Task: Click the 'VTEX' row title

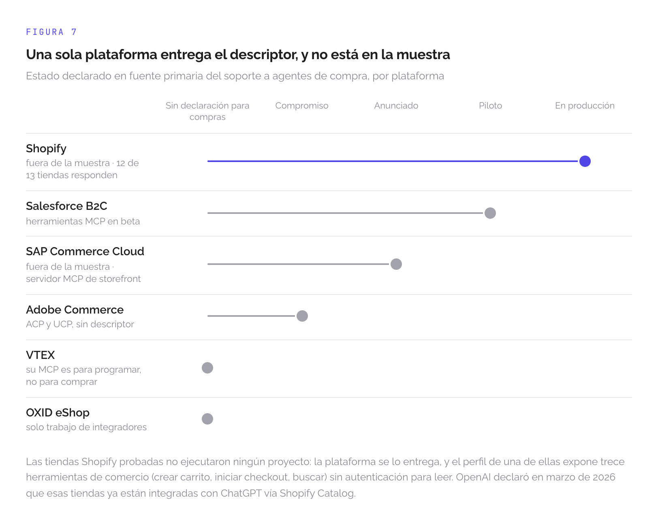Action: click(x=40, y=355)
